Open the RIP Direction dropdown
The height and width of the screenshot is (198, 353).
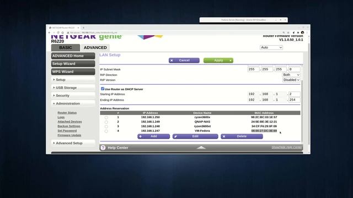click(x=291, y=75)
